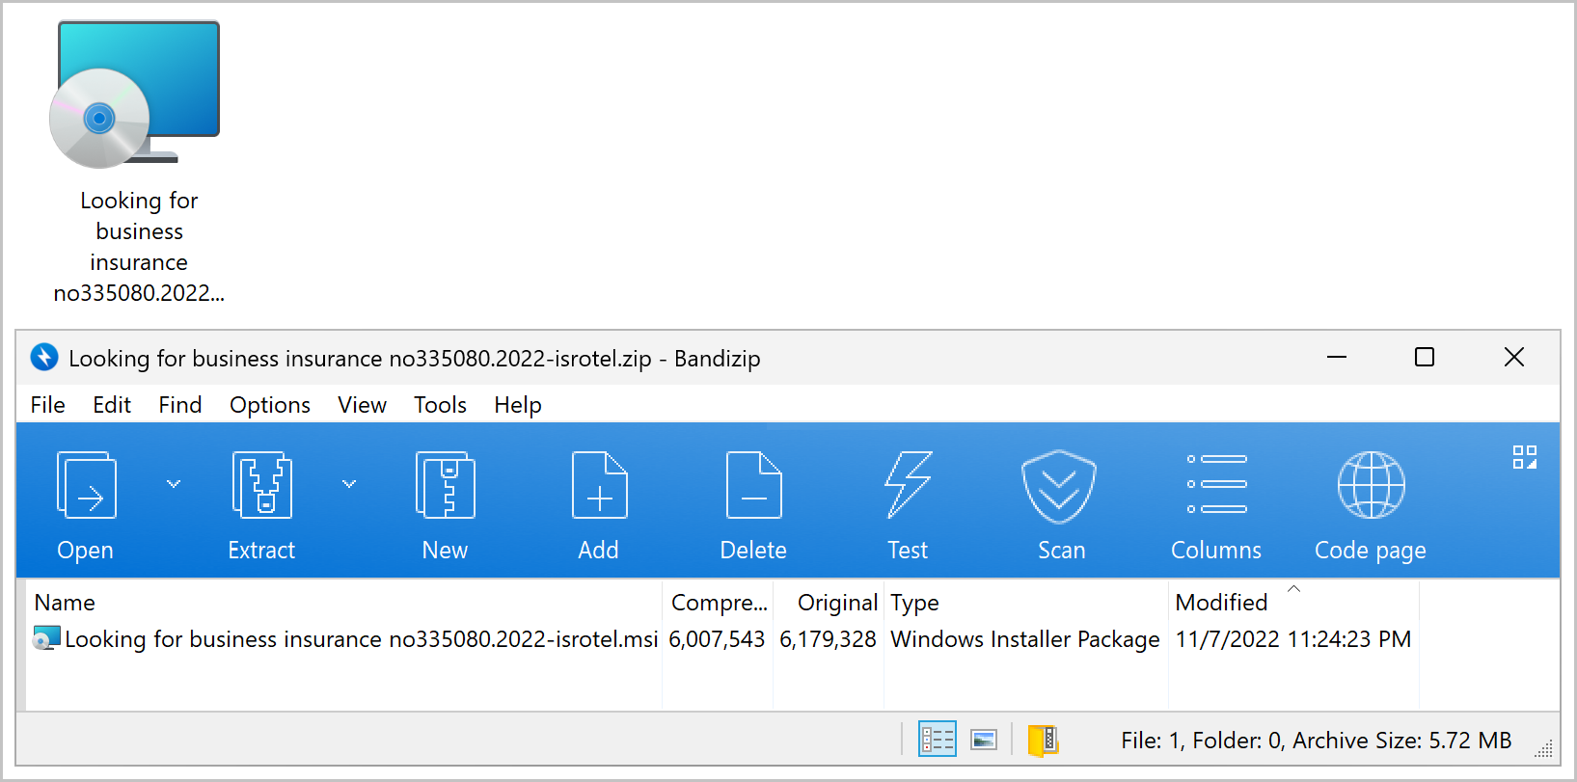
Task: Switch to details list view in status bar
Action: (x=937, y=740)
